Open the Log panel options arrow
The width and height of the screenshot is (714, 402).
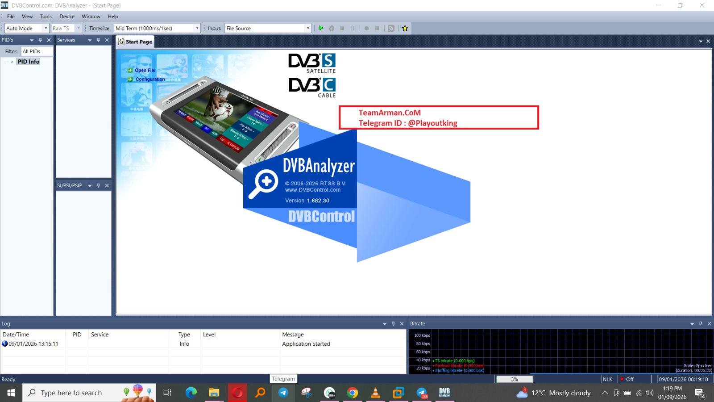pyautogui.click(x=385, y=324)
